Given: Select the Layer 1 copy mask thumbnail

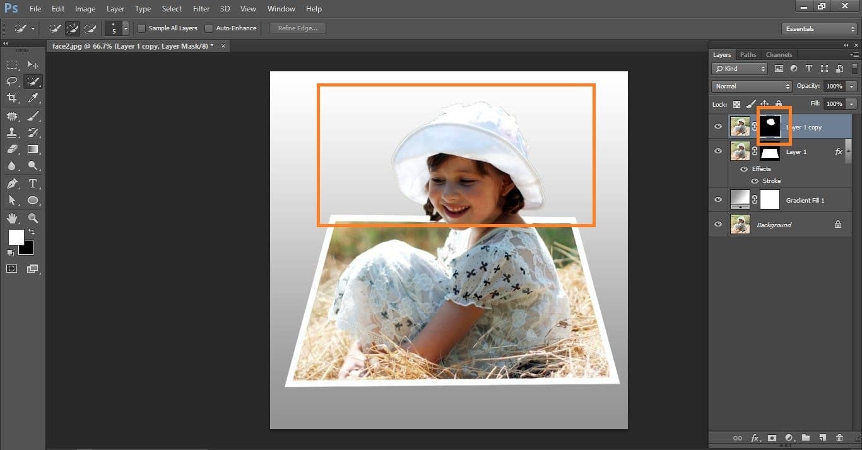Looking at the screenshot, I should pos(770,126).
